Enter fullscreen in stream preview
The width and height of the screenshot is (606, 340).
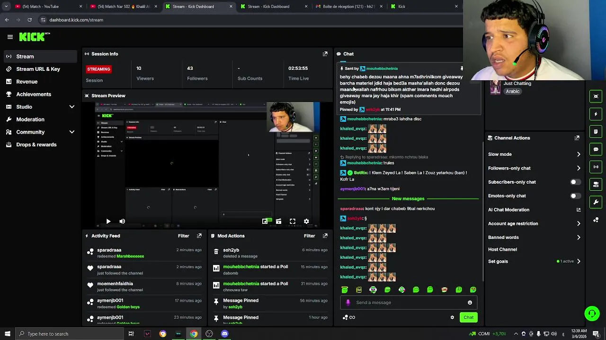[293, 221]
